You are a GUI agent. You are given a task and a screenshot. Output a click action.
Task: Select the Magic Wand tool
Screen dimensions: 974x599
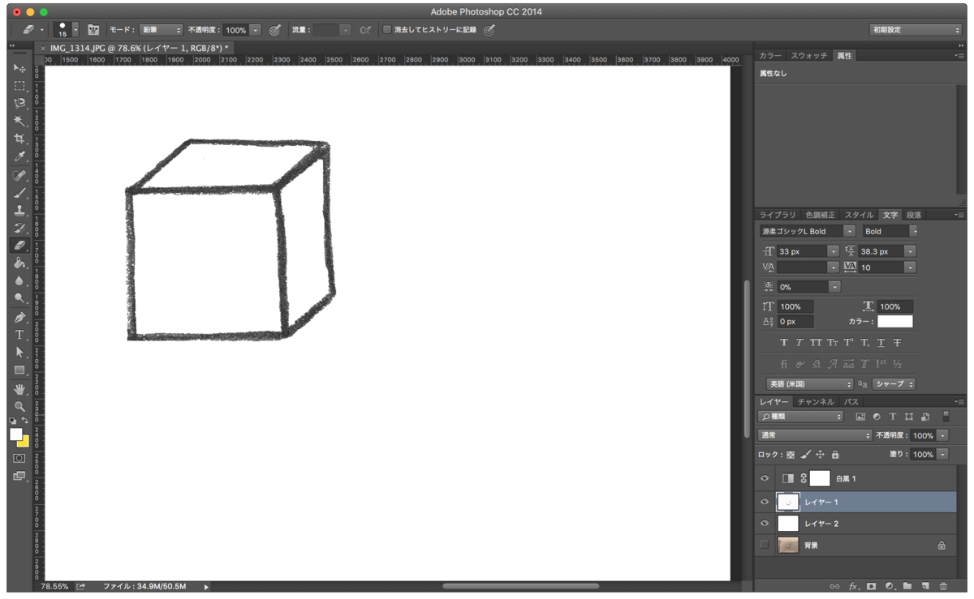[x=19, y=122]
